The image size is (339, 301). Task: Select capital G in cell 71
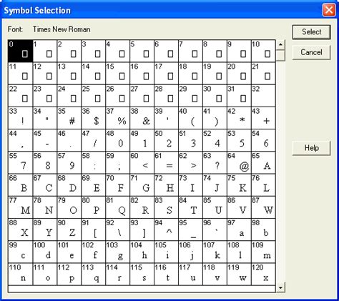142,185
